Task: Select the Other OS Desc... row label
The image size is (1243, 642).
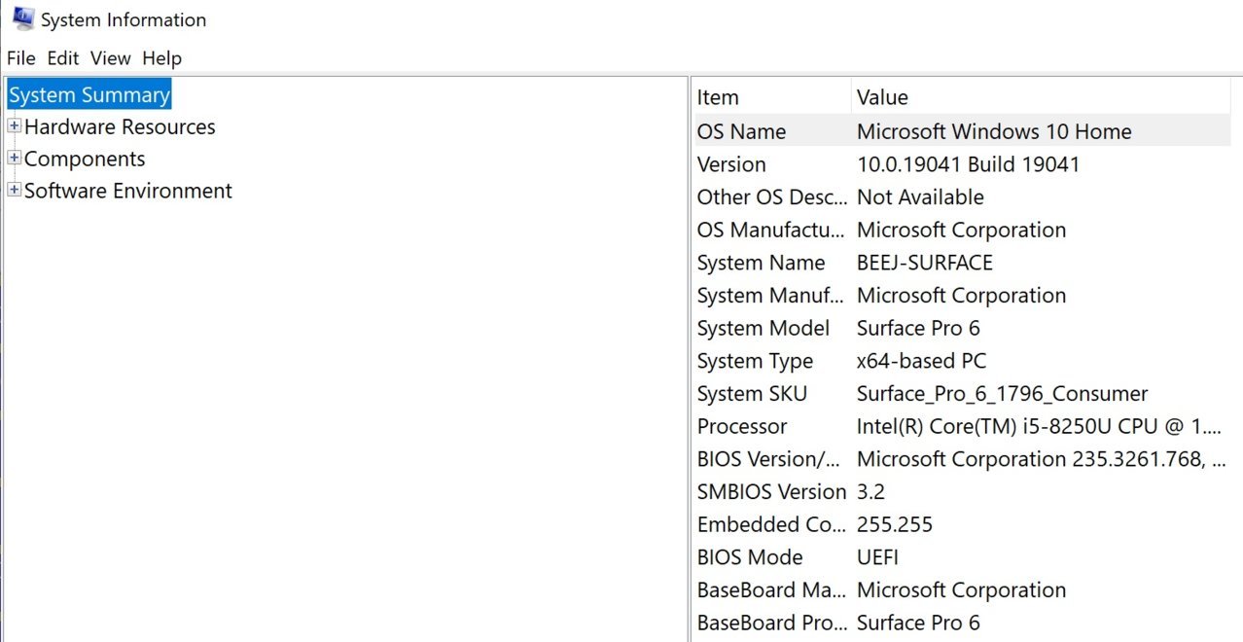Action: click(772, 197)
